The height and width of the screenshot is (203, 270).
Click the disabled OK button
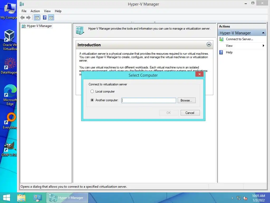point(168,113)
